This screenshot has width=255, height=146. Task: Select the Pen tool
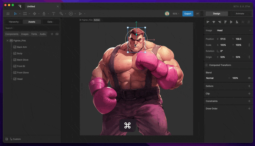44,14
